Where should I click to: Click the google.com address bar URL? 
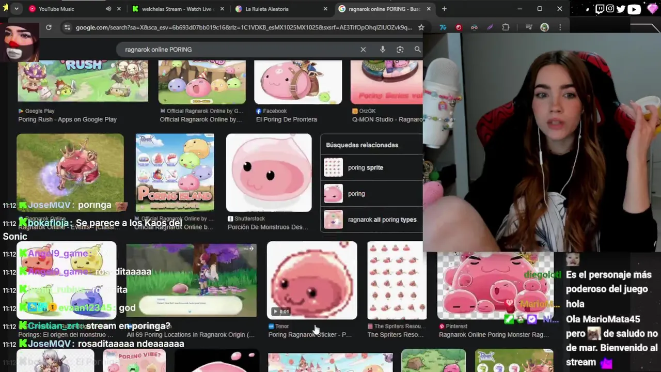pos(244,27)
